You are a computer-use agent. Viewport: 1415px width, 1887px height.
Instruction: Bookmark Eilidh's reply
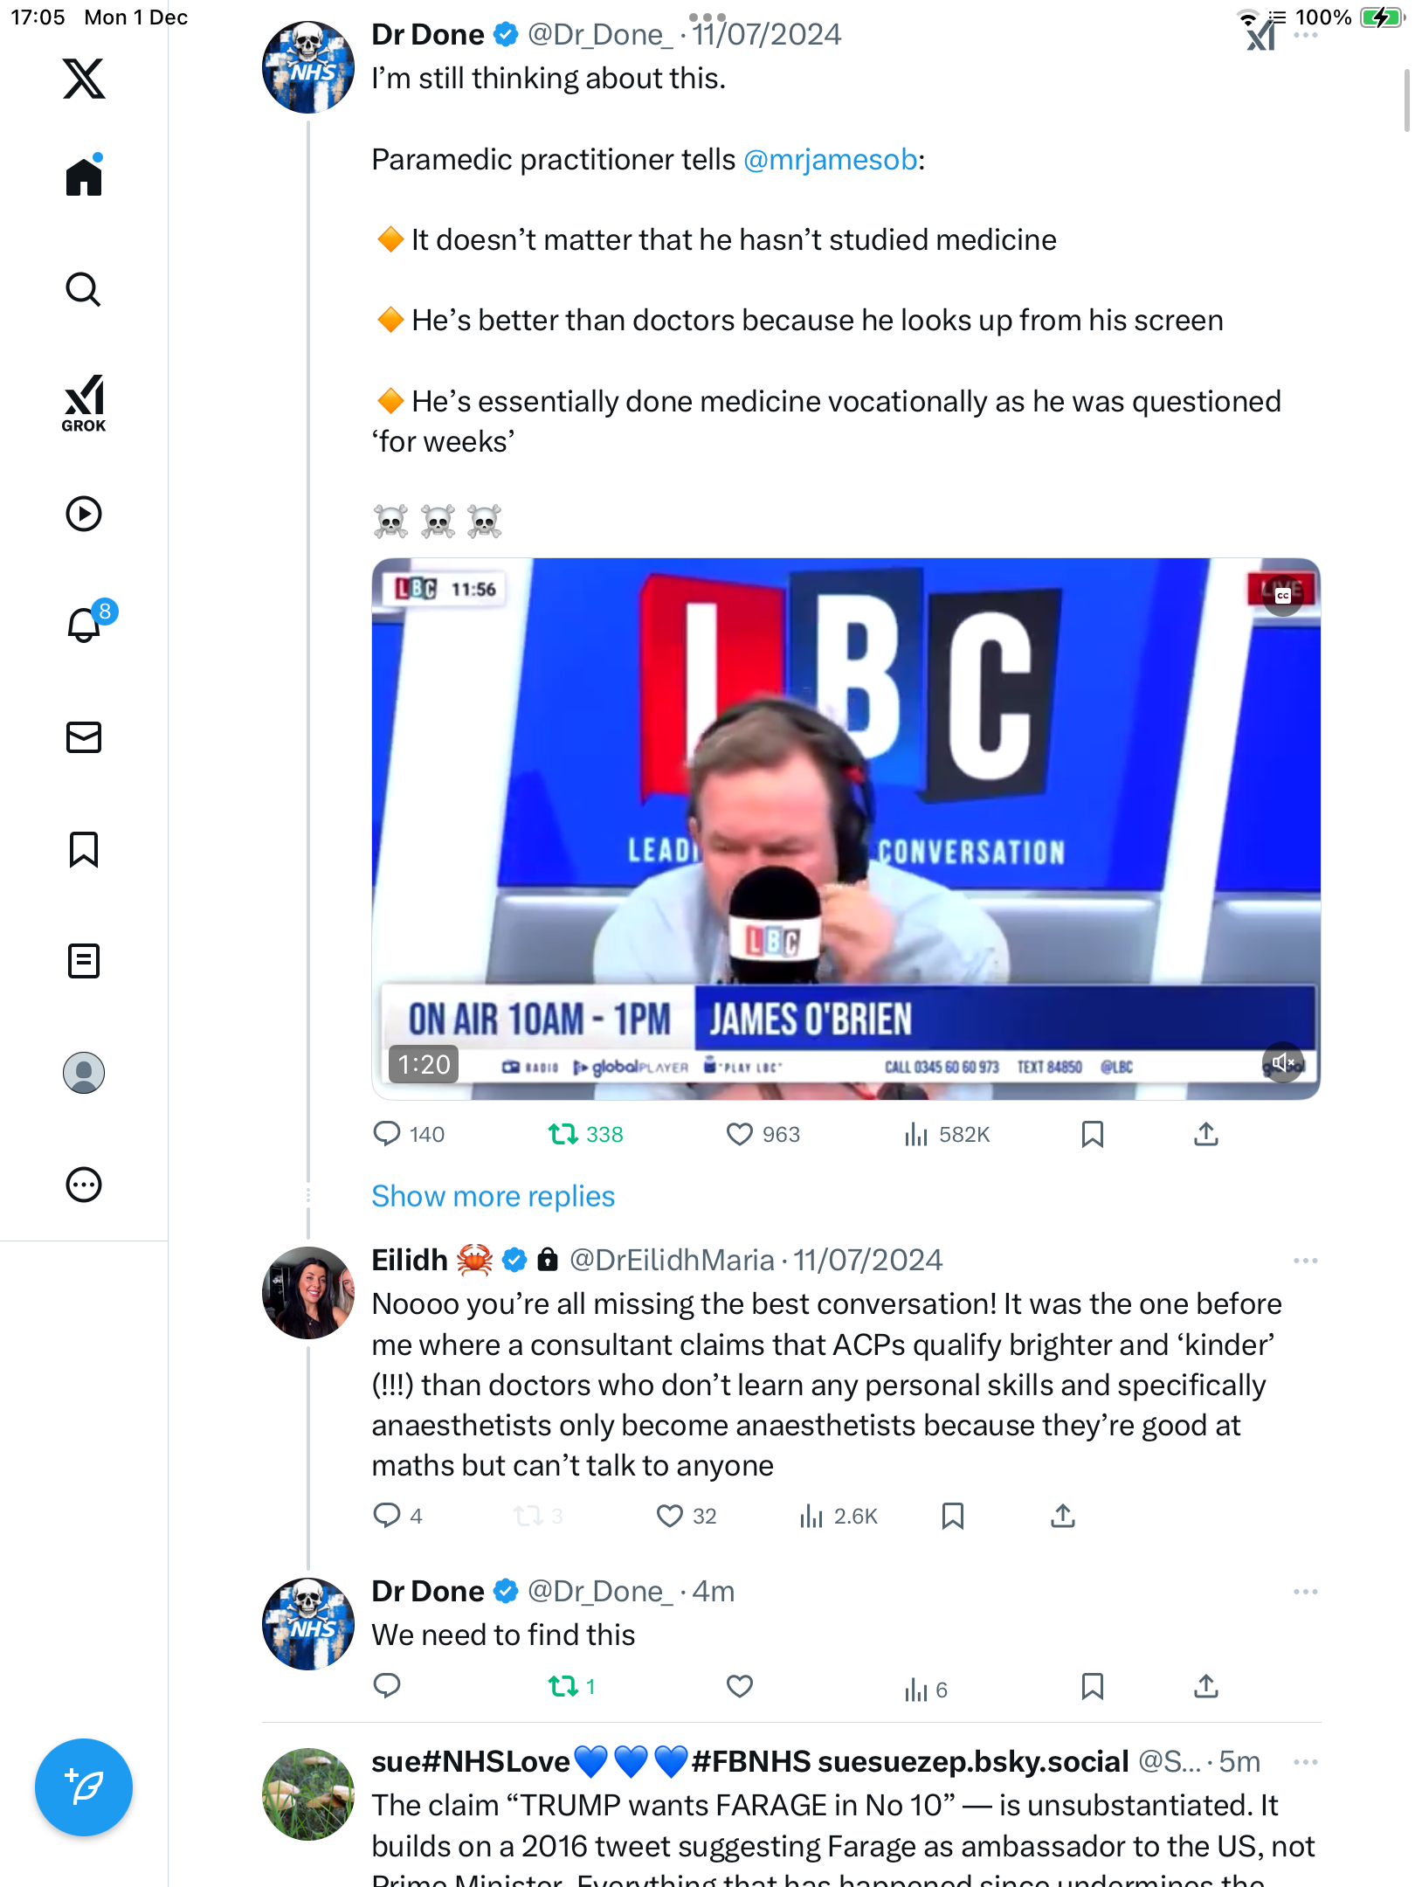pos(953,1516)
